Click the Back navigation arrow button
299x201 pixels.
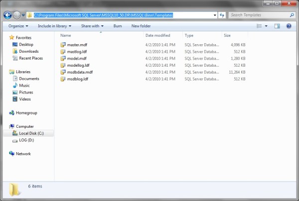click(8, 15)
